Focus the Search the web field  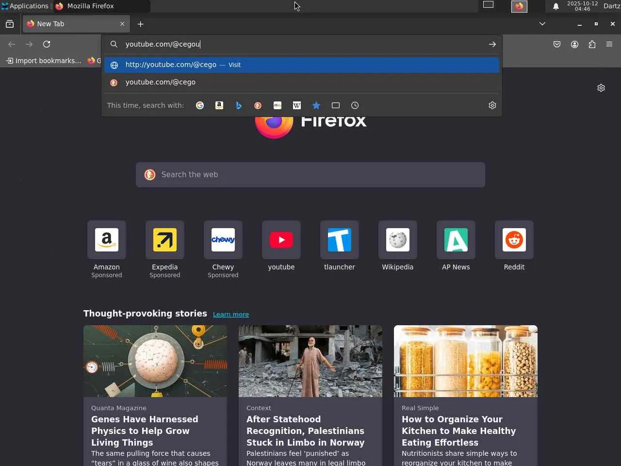pyautogui.click(x=310, y=175)
